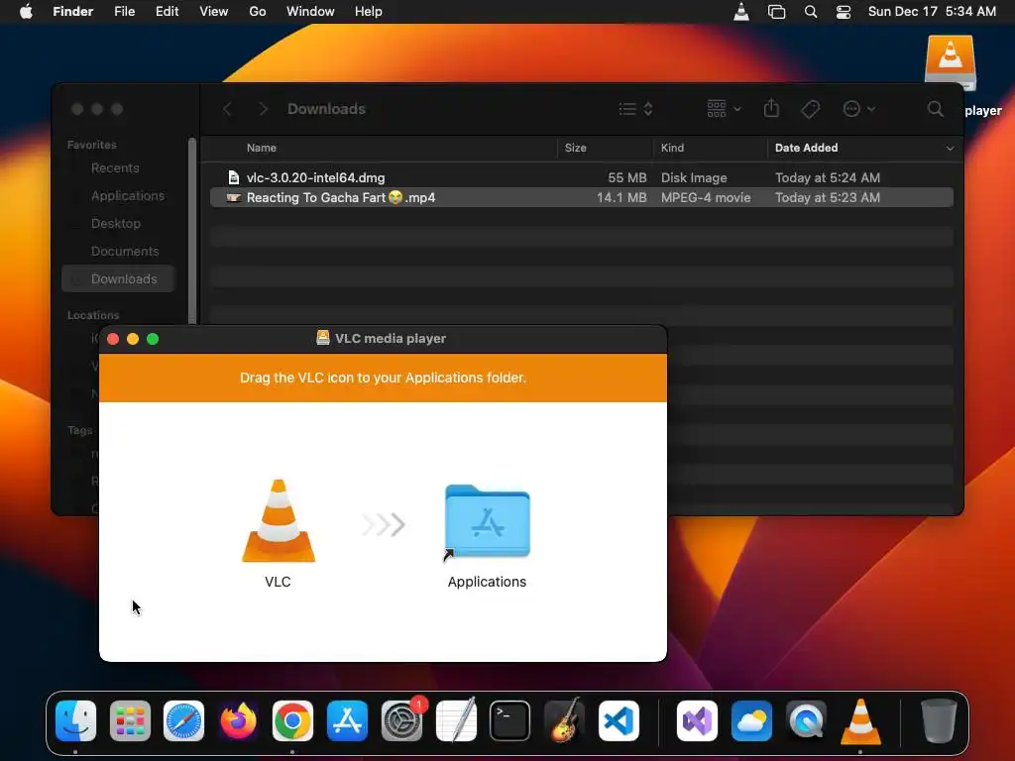Open the Help menu
This screenshot has width=1015, height=761.
pos(369,12)
